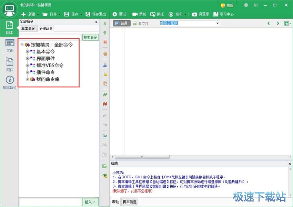This screenshot has width=293, height=207.
Task: Click the command search input field
Action: click(50, 37)
